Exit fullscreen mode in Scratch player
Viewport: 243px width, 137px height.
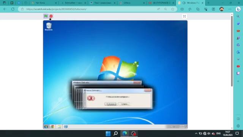pyautogui.click(x=185, y=16)
